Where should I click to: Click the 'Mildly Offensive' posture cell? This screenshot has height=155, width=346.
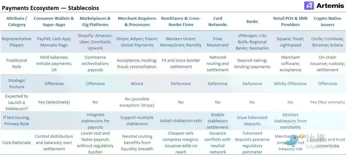tap(290, 83)
